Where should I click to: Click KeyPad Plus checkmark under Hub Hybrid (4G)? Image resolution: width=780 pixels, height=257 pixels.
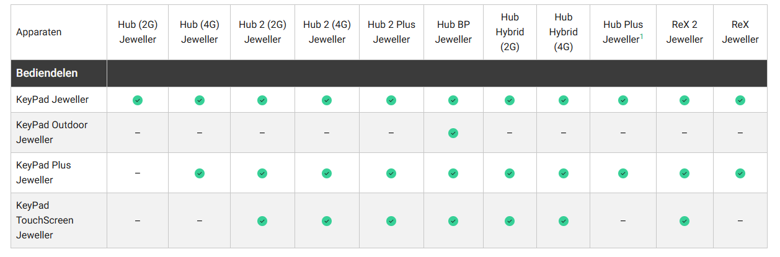[x=563, y=173]
